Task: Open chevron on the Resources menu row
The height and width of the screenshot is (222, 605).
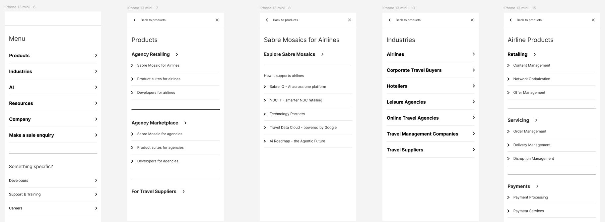Action: (96, 103)
